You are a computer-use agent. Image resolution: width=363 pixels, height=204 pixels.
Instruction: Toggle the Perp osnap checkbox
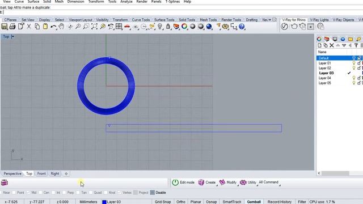pos(64,193)
